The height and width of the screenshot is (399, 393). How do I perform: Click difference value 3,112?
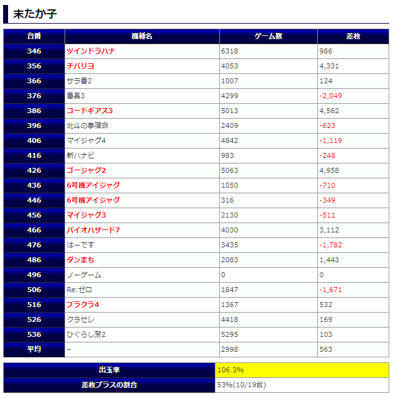(x=329, y=230)
